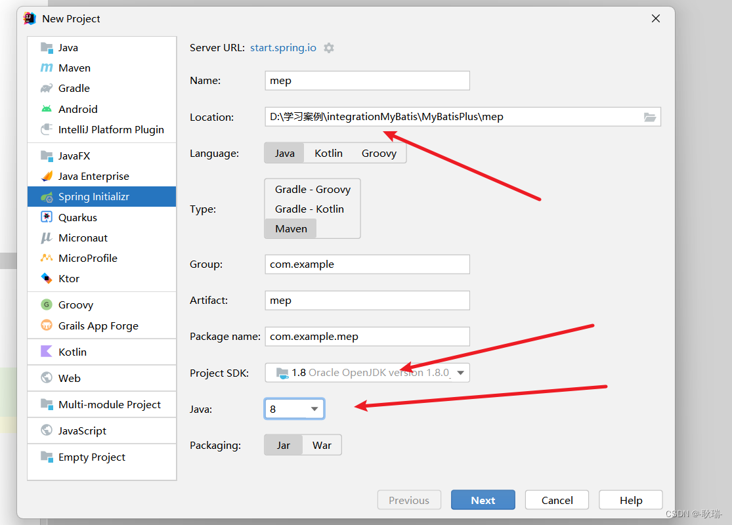Set packaging to Jar
Image resolution: width=732 pixels, height=525 pixels.
(x=284, y=445)
